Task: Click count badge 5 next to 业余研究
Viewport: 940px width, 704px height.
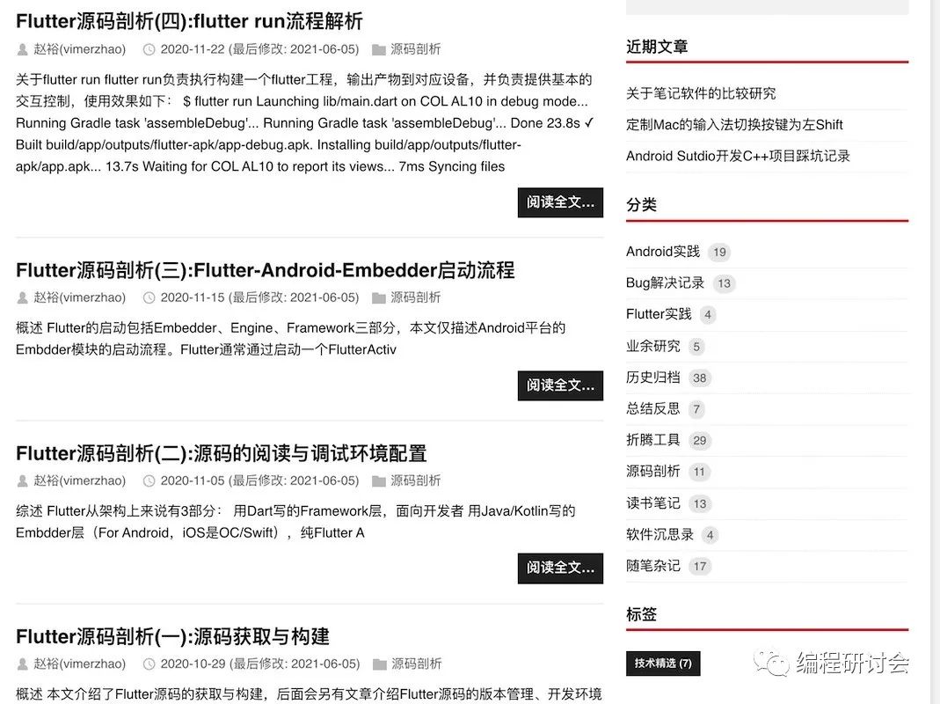Action: (696, 347)
